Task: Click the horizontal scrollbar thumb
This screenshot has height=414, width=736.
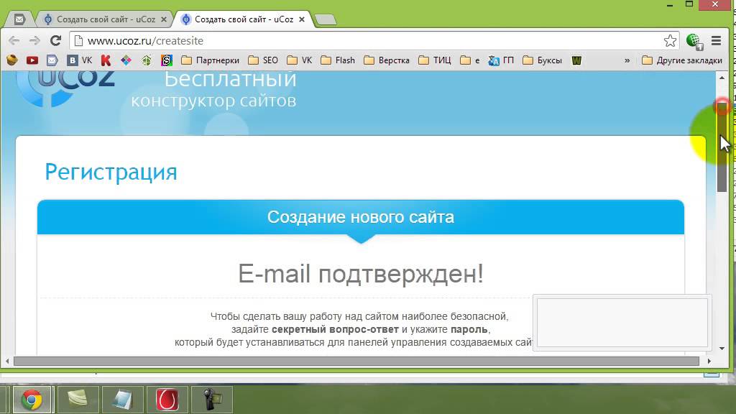Action: tap(356, 361)
